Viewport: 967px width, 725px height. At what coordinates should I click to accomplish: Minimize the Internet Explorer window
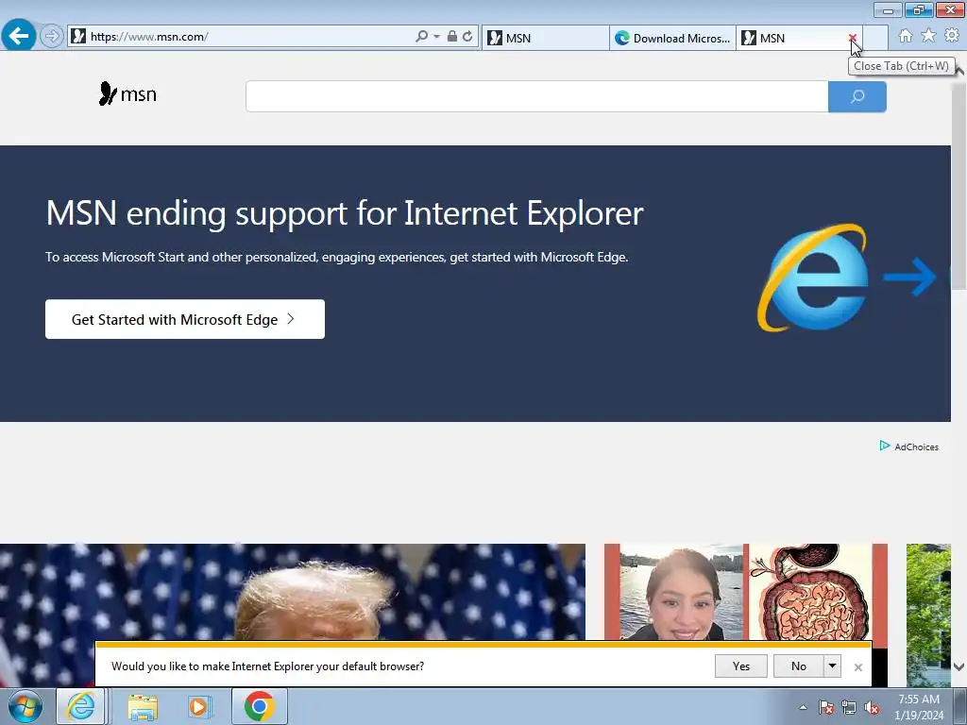coord(888,9)
